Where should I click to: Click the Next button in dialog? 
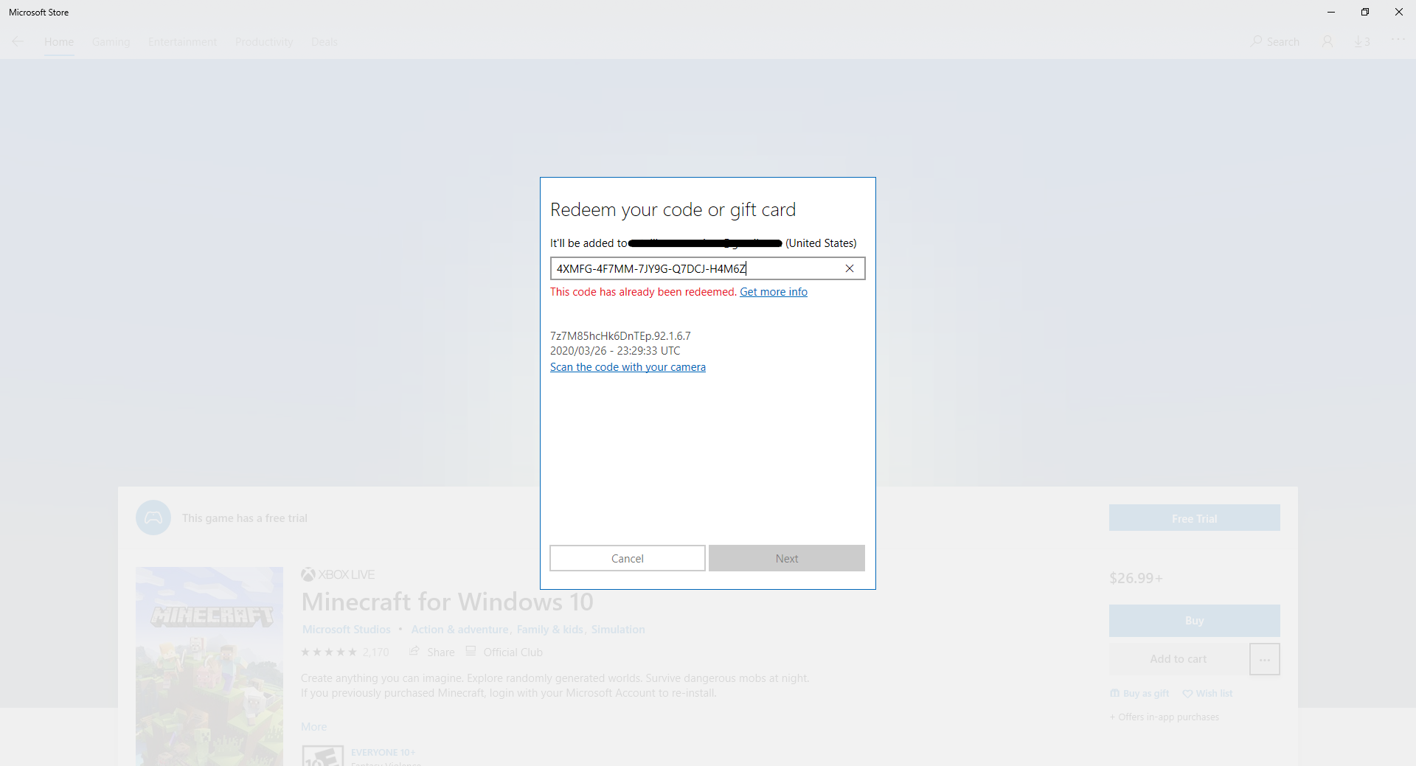787,558
